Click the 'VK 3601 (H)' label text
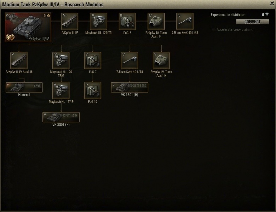The image size is (276, 212). (x=130, y=95)
